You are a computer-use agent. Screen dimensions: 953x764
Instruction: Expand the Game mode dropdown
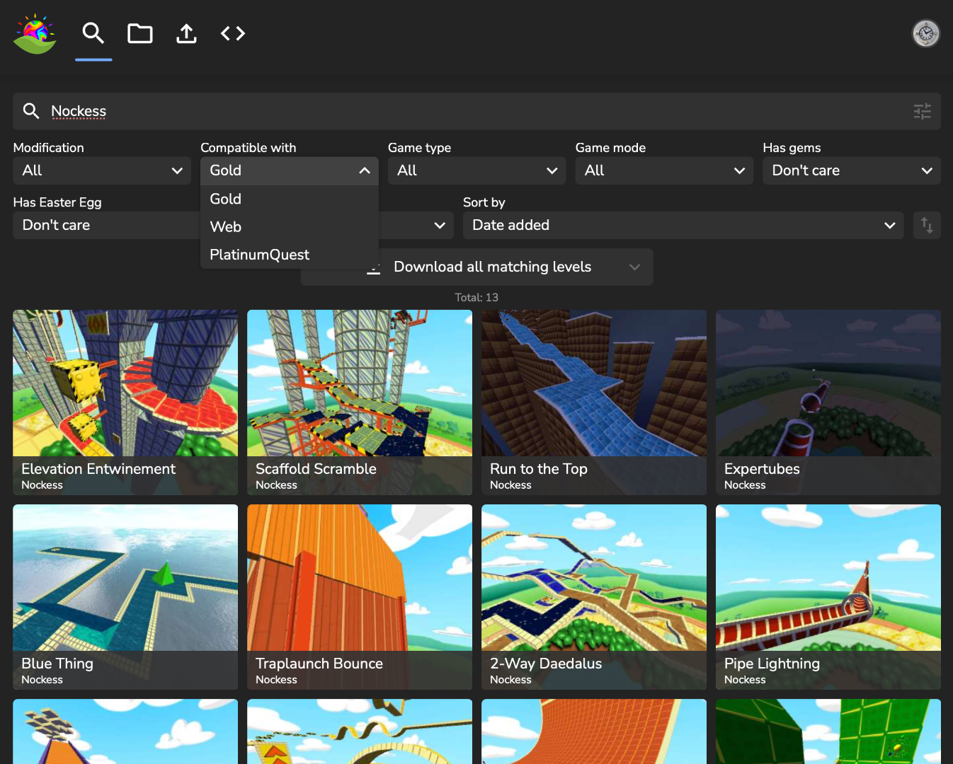pos(664,170)
